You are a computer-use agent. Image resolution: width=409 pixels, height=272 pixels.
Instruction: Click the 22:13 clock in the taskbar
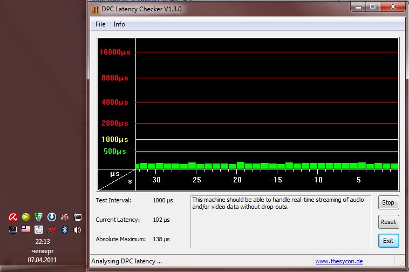pos(42,242)
